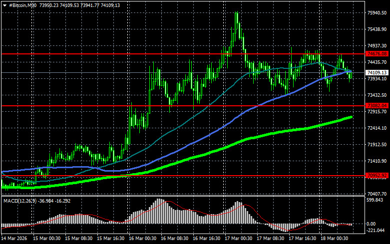Click price scale value 70407.70

click(x=377, y=194)
